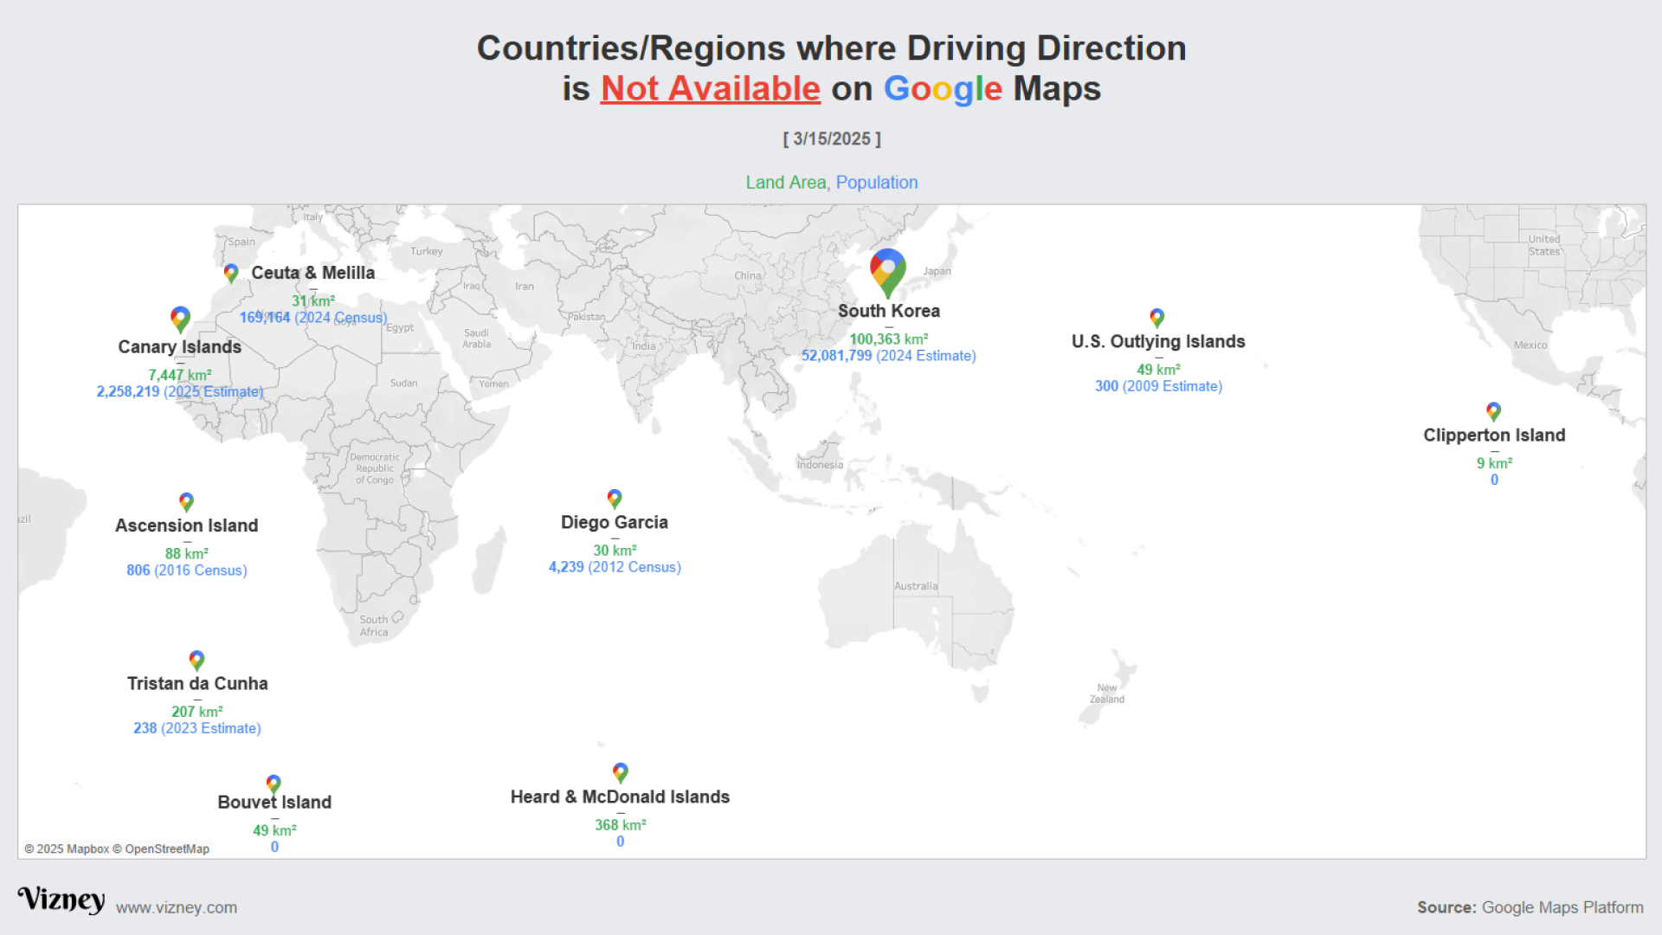1662x935 pixels.
Task: Click the Not Available underlined text
Action: (710, 88)
